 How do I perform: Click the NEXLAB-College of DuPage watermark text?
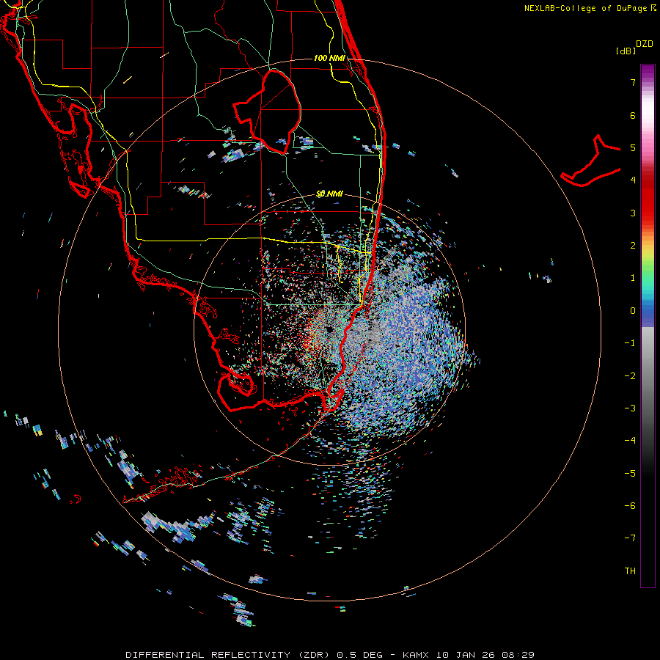(590, 8)
